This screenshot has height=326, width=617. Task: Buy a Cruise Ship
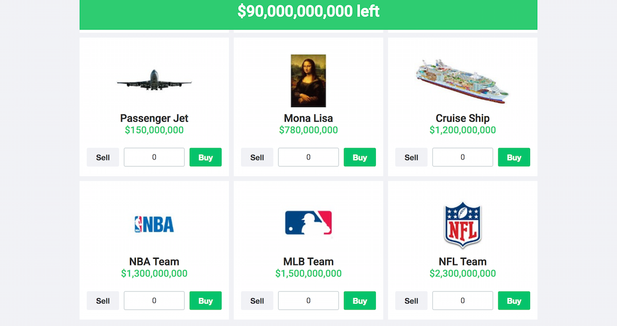514,157
